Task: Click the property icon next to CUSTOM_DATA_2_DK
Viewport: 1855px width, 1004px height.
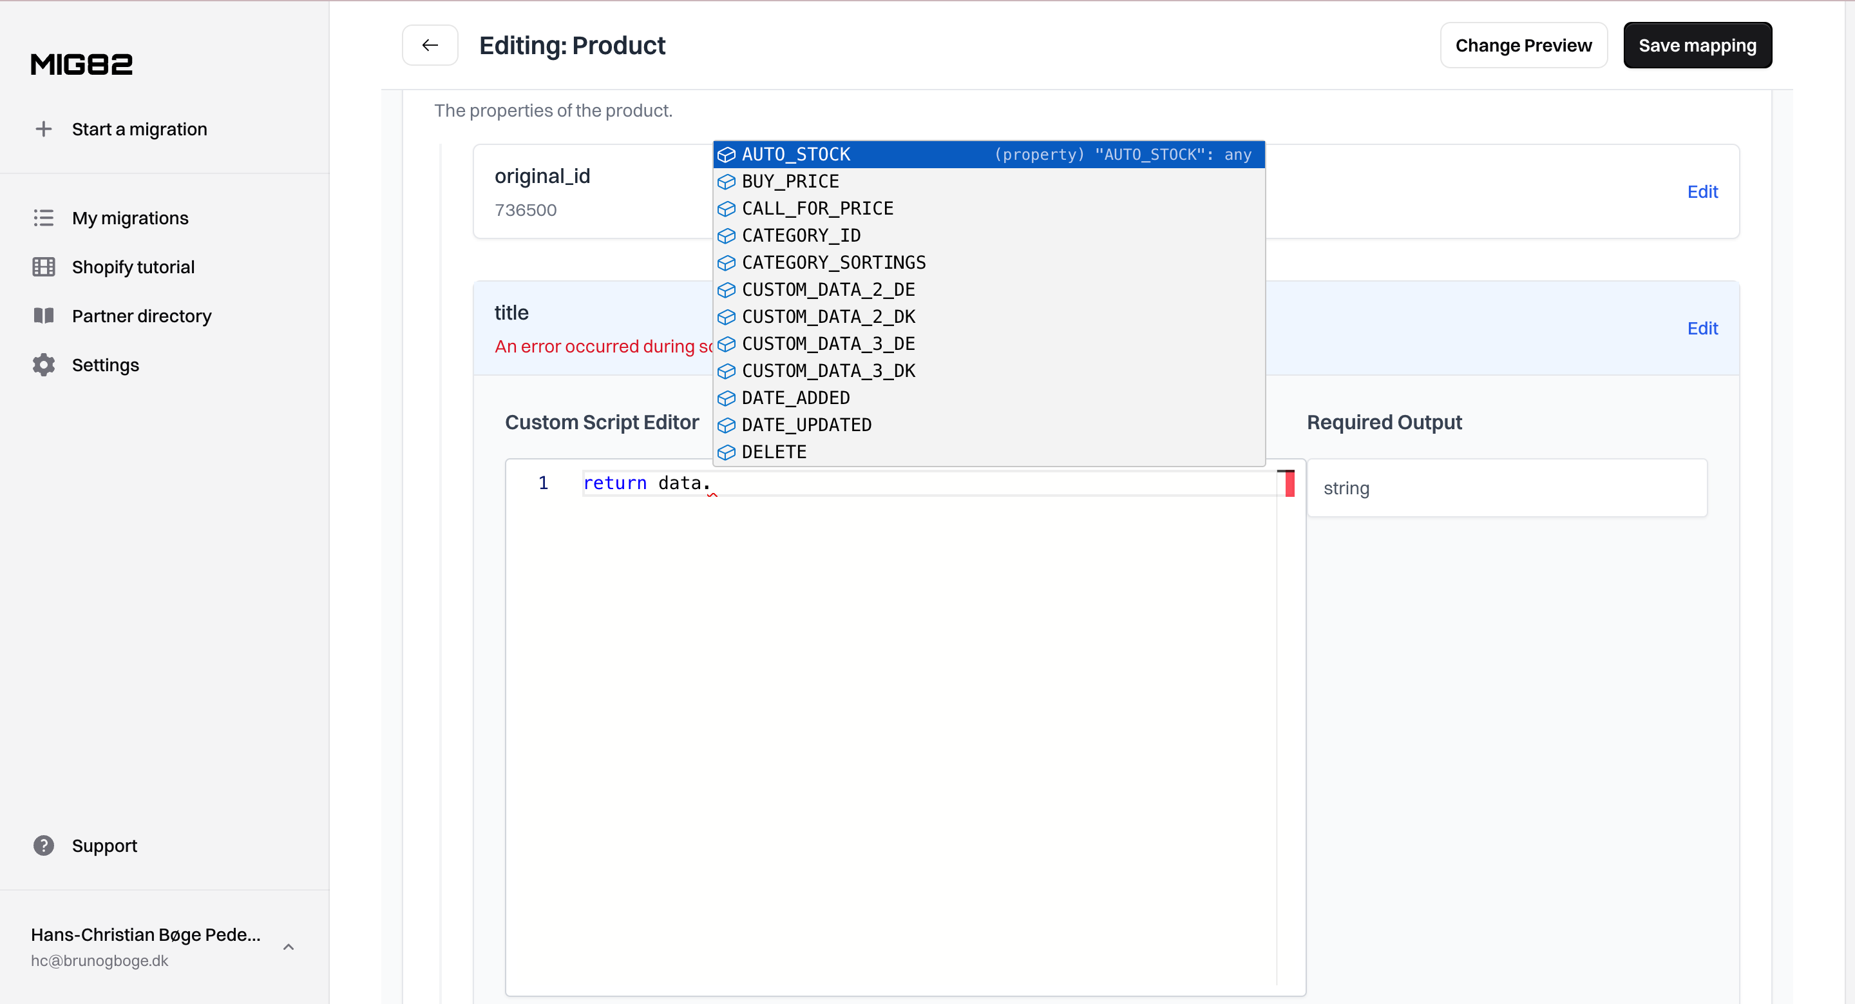Action: point(727,317)
